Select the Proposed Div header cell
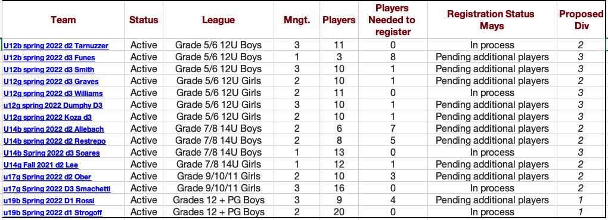 pos(581,20)
